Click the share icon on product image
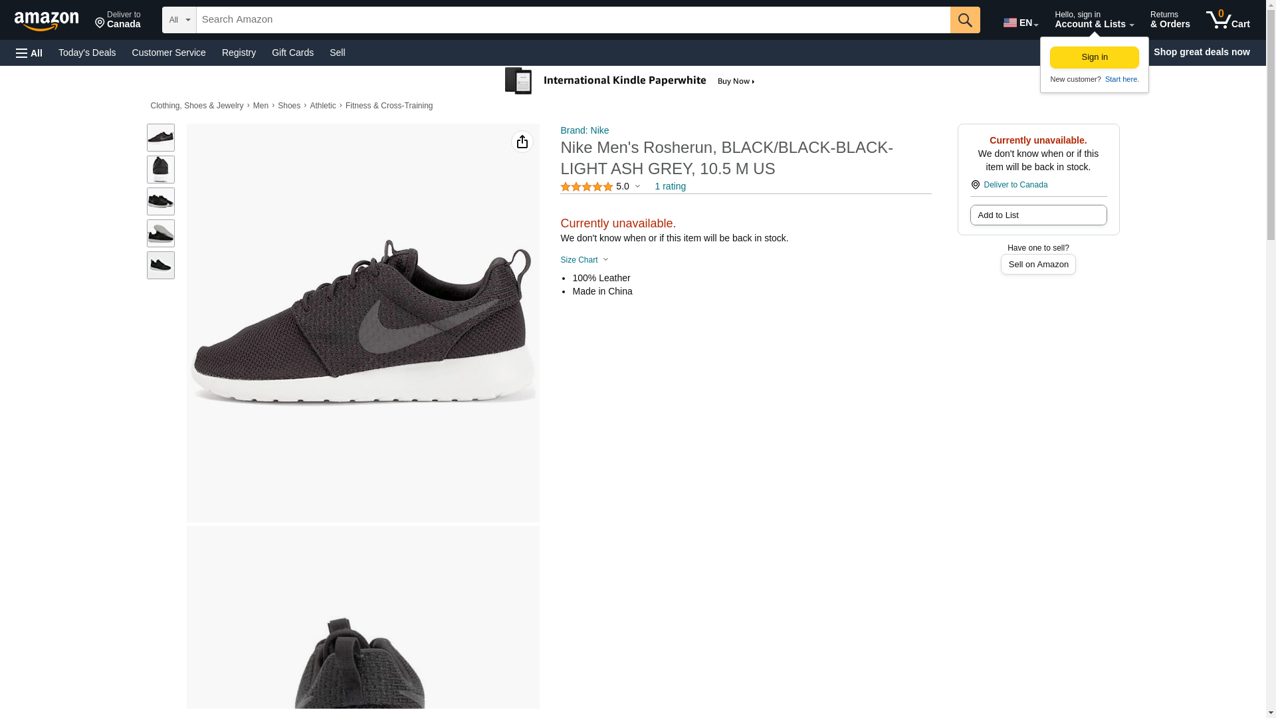The image size is (1276, 718). point(522,142)
